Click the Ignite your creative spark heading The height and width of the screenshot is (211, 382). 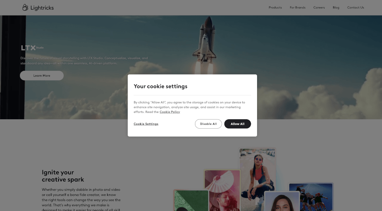coord(63,176)
